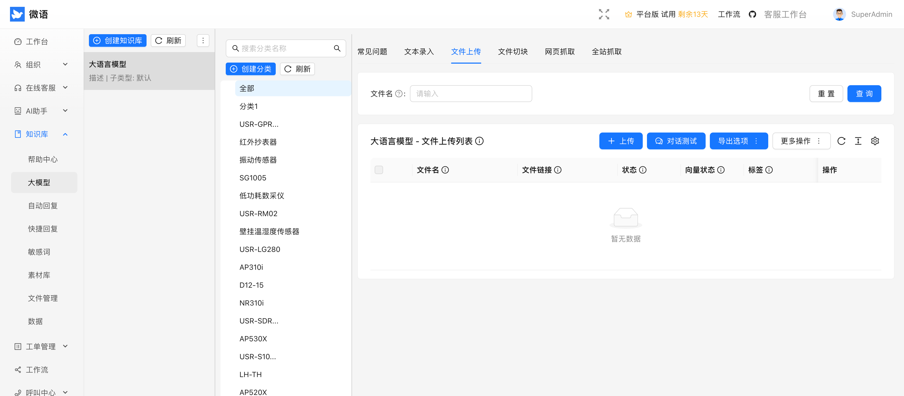
Task: Check the select-all checkbox in the table header
Action: coord(379,170)
